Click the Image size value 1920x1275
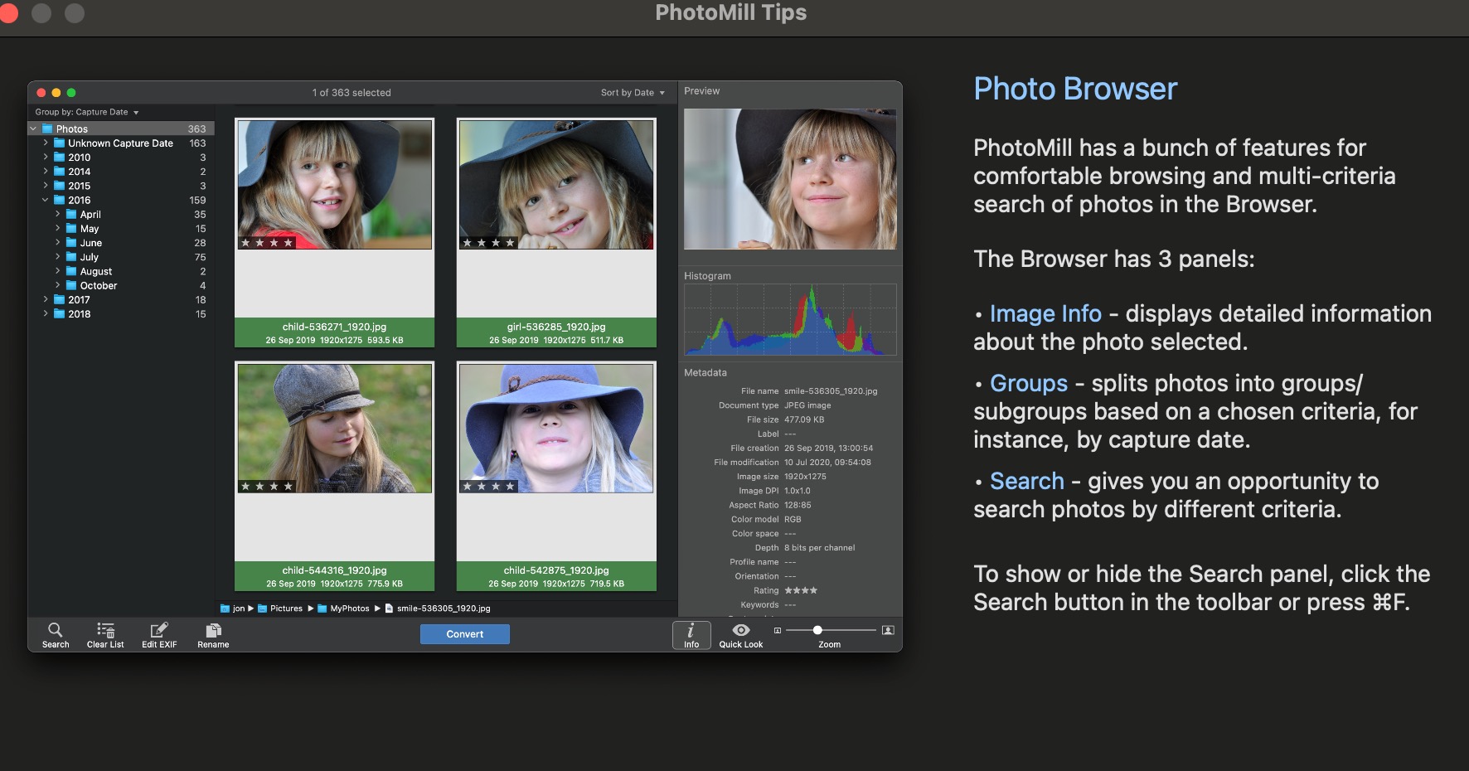Viewport: 1469px width, 771px height. click(x=805, y=477)
